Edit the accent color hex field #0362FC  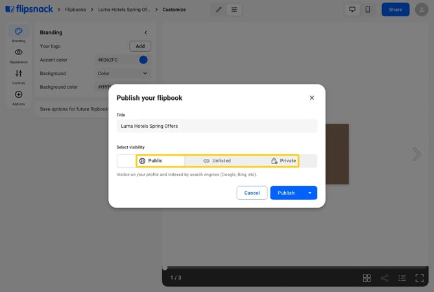pos(116,60)
